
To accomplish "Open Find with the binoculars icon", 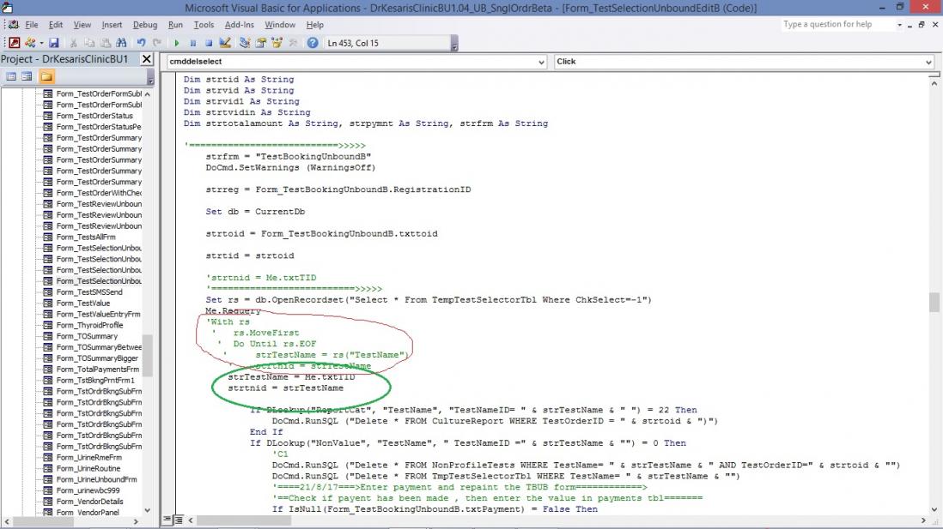I will coord(121,43).
